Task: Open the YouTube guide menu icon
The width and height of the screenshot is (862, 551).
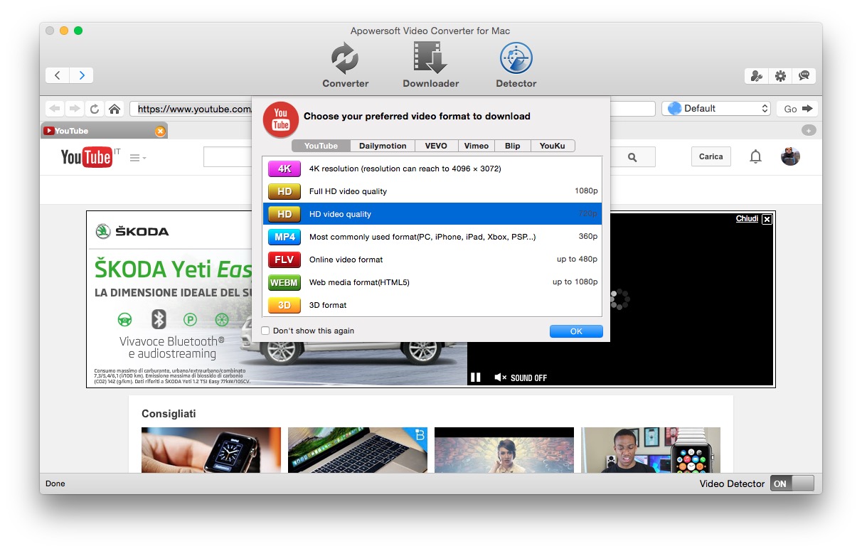Action: click(x=138, y=158)
